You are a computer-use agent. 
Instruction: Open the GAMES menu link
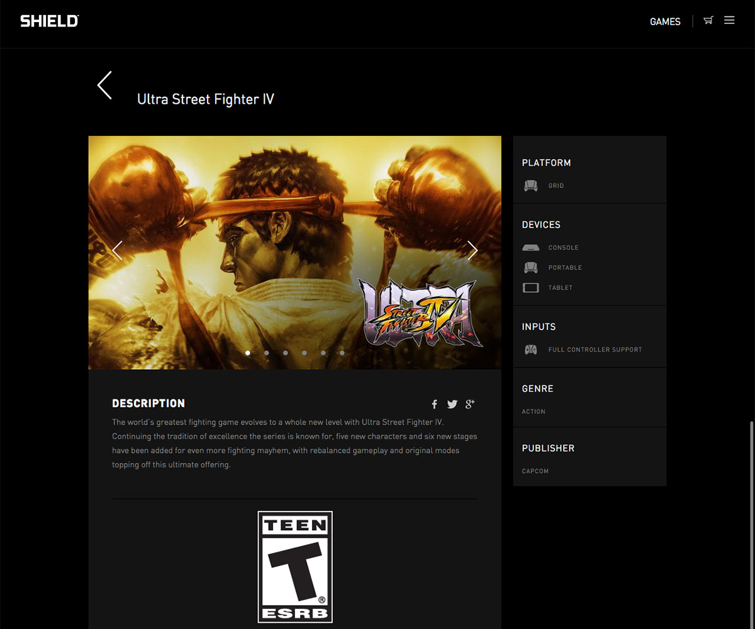(665, 21)
